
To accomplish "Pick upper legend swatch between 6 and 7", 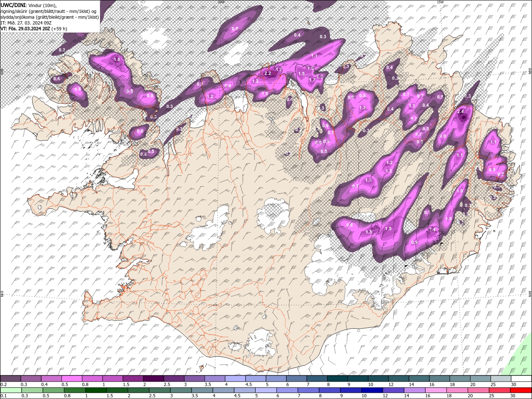I will click(x=296, y=379).
